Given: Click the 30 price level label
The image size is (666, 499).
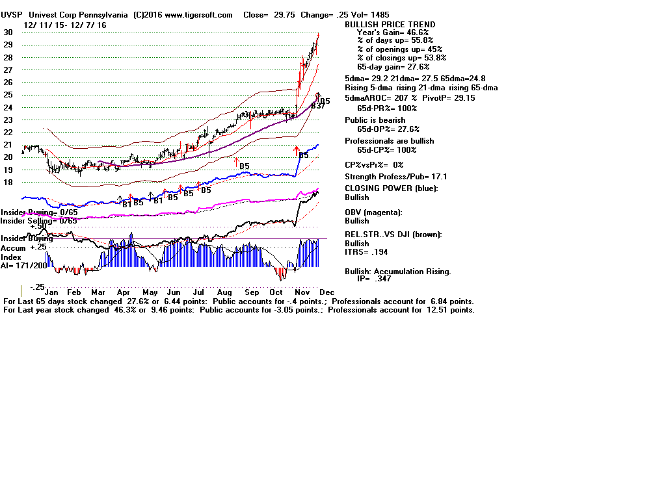Looking at the screenshot, I should pyautogui.click(x=8, y=32).
